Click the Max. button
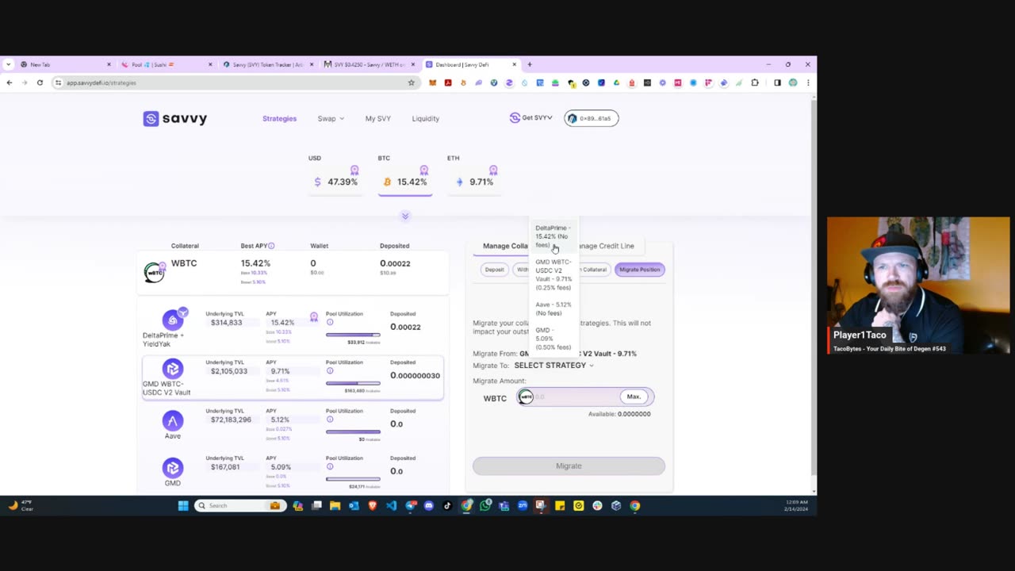 tap(634, 397)
